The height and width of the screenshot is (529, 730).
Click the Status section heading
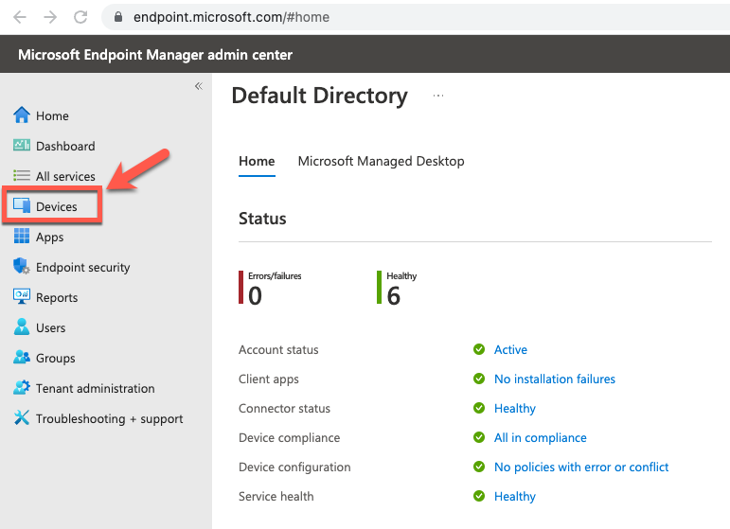(x=262, y=219)
